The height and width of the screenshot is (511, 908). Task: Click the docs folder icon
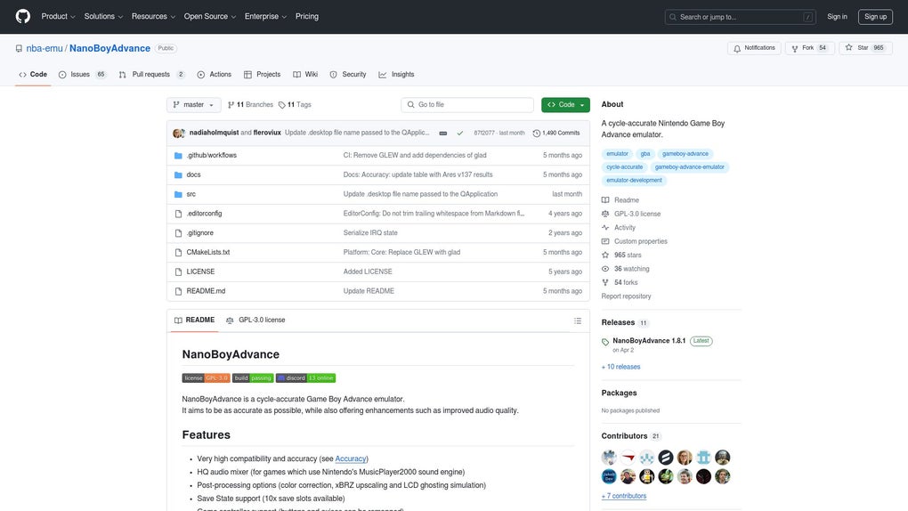[178, 175]
